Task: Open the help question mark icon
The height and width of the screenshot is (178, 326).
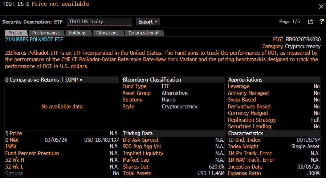Action: [321, 22]
